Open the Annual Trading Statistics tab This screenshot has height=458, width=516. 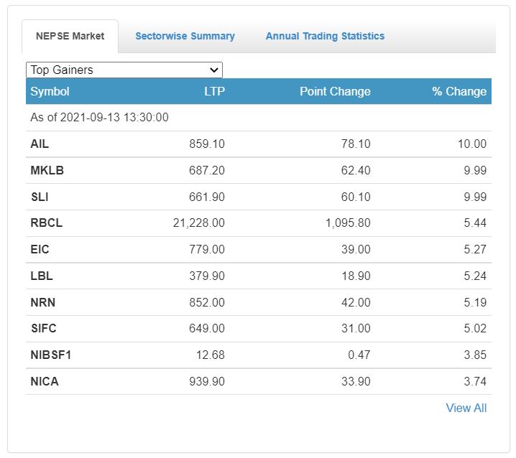[x=325, y=36]
